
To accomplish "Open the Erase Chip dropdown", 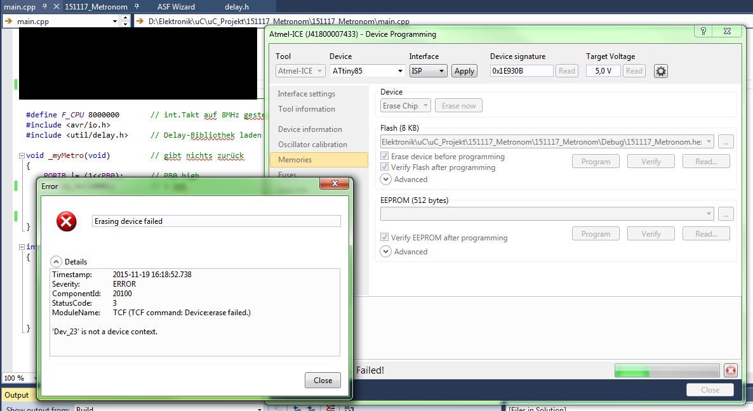I will click(x=405, y=105).
